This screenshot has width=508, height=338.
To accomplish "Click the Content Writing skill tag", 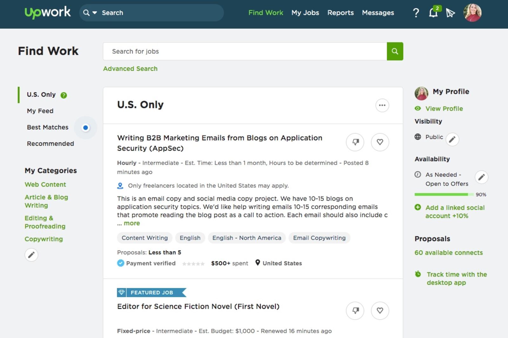I will point(145,238).
